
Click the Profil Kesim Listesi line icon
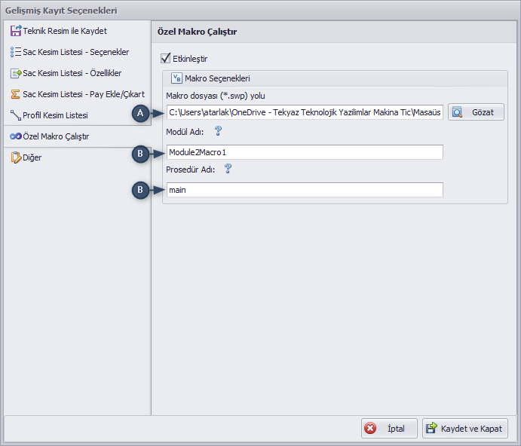[16, 115]
